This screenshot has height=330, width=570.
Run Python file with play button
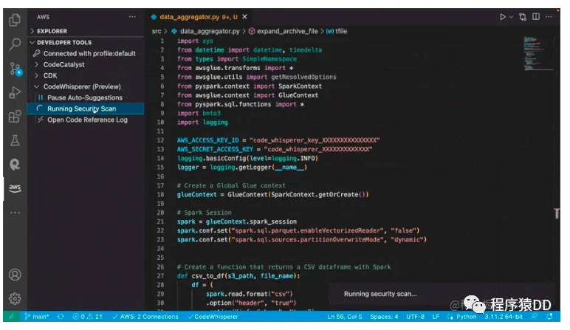(502, 17)
